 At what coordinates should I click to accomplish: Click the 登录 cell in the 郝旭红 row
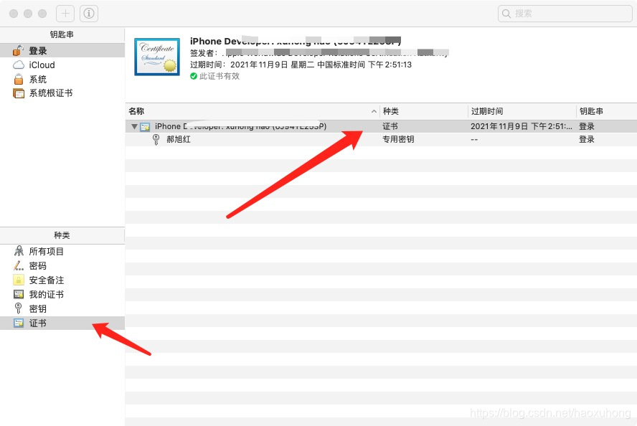(x=587, y=139)
